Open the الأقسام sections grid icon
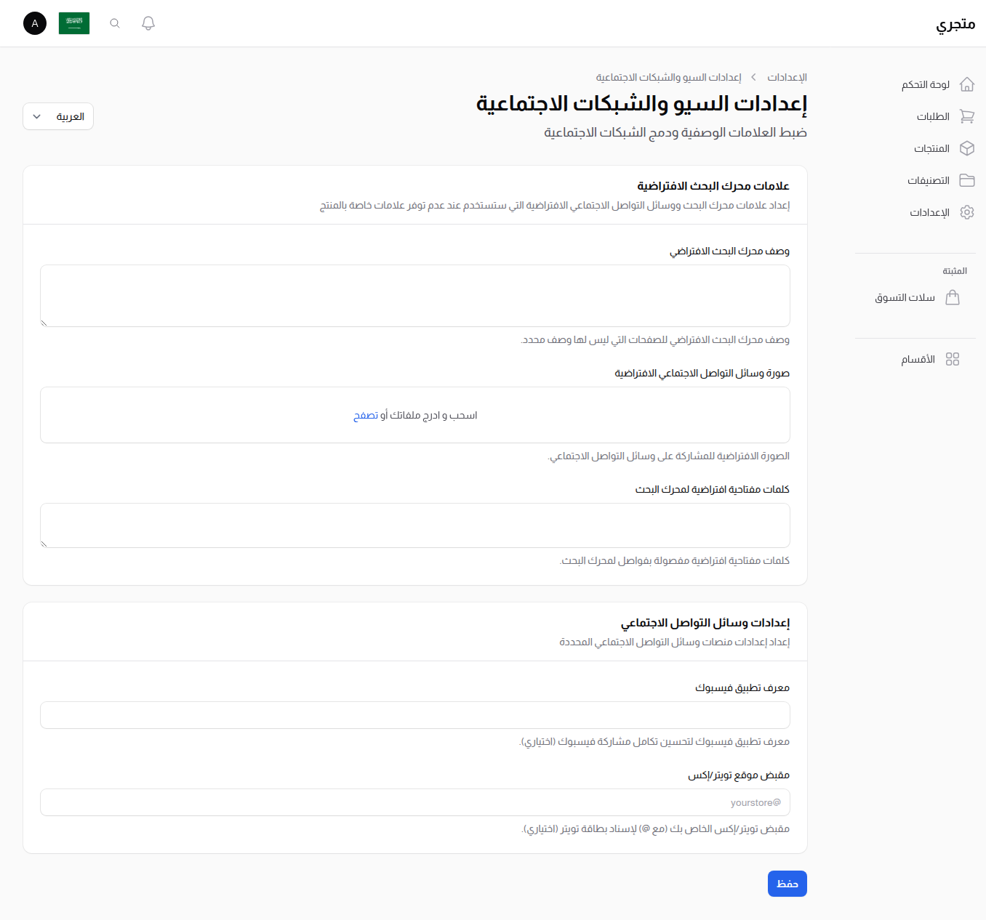The image size is (986, 920). click(953, 359)
